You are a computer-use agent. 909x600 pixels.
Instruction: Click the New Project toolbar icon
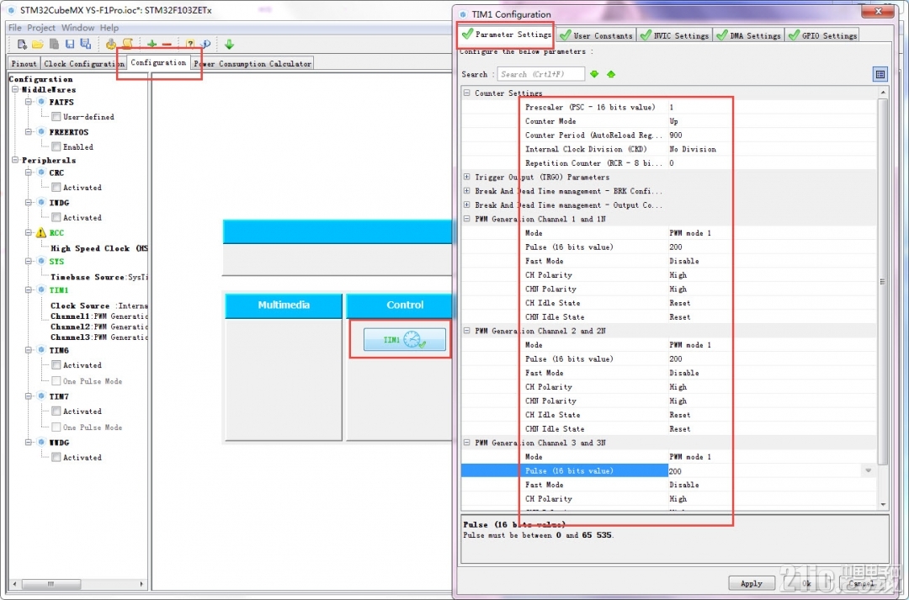click(x=22, y=44)
